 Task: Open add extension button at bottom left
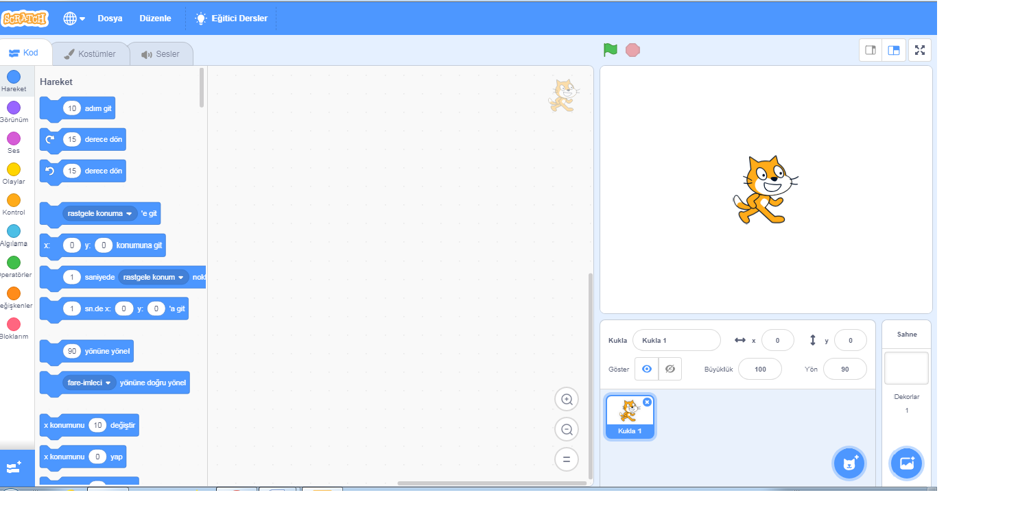pyautogui.click(x=14, y=468)
